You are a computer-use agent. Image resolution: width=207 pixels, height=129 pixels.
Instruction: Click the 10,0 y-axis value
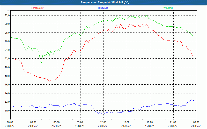tap(8, 111)
